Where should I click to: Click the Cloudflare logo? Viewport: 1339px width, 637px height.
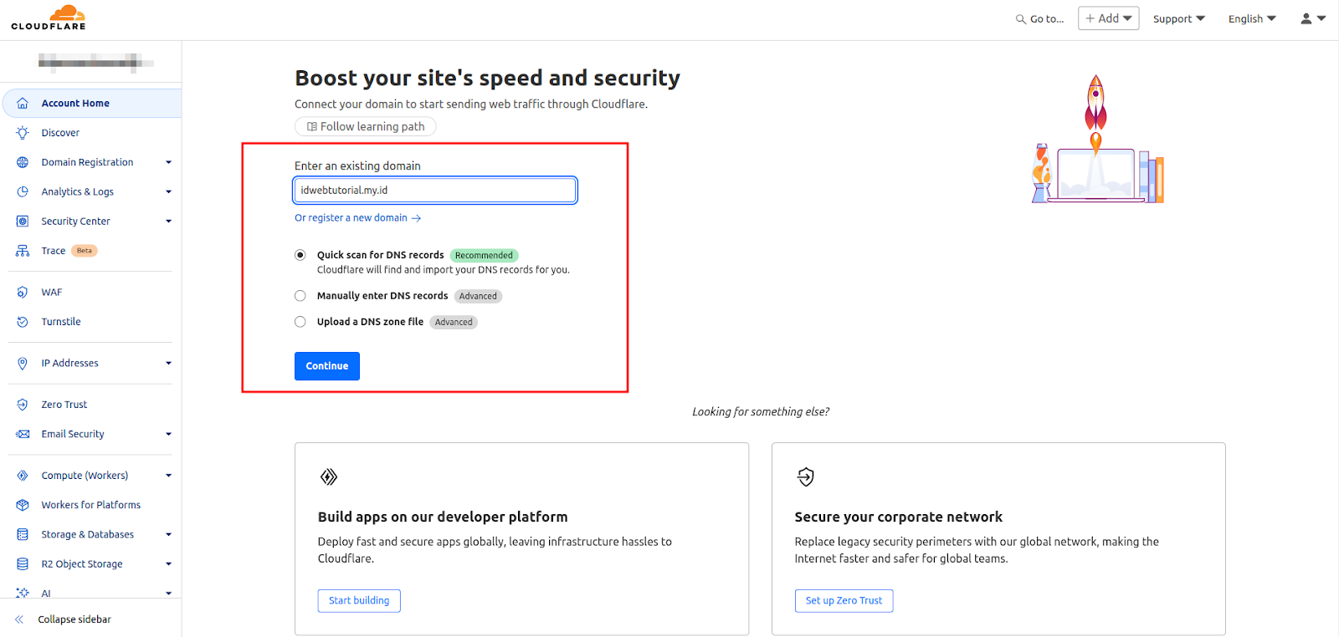click(49, 18)
